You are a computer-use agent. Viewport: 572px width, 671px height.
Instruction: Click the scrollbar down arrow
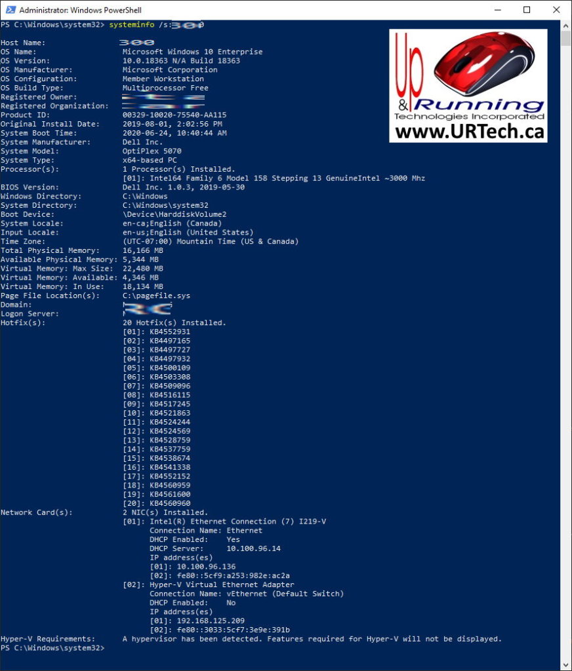pos(566,664)
